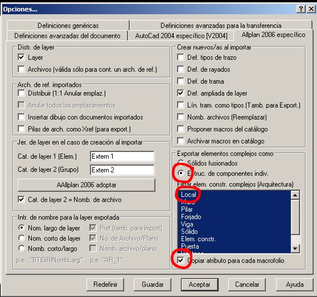Enable Def. tipos de trazo checkbox

tap(180, 57)
